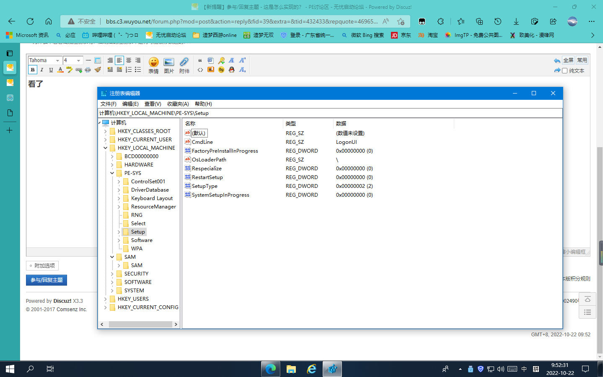Toggle bold formatting in the post editor
603x377 pixels.
[33, 70]
